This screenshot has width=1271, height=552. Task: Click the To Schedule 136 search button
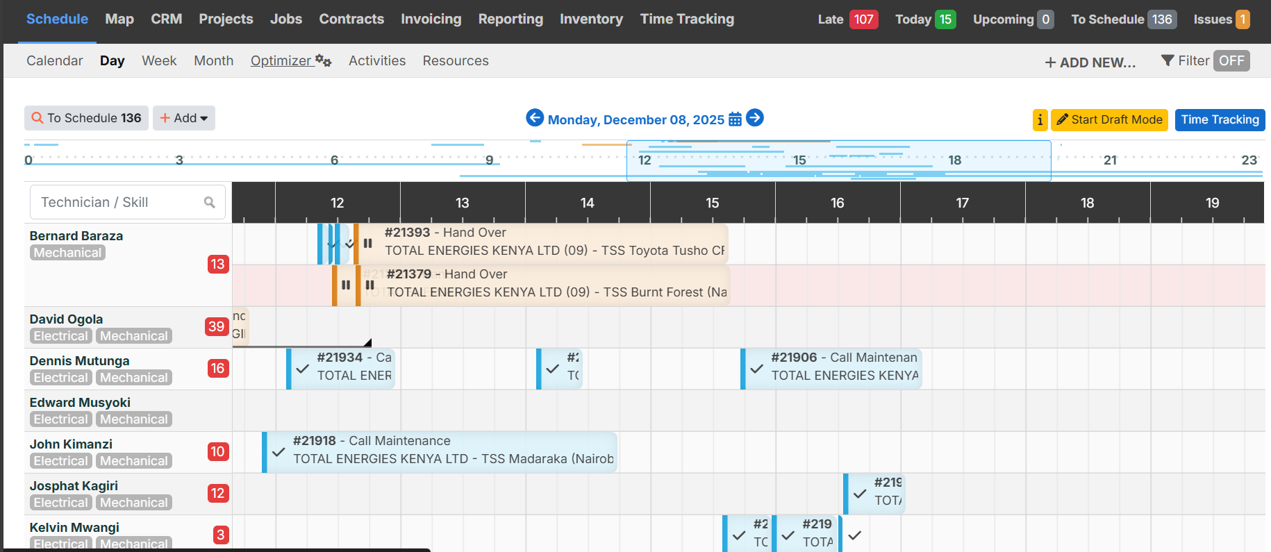click(87, 118)
